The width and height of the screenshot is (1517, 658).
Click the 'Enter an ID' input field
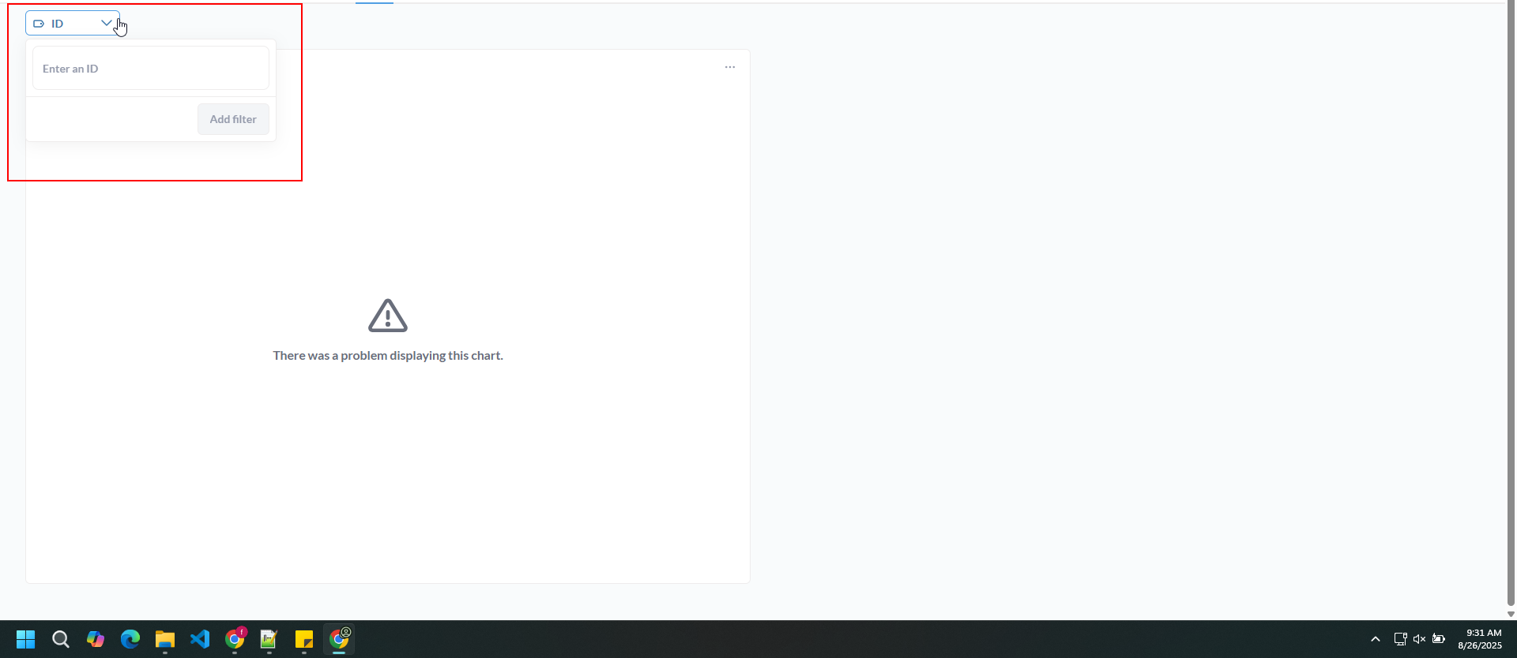coord(150,69)
